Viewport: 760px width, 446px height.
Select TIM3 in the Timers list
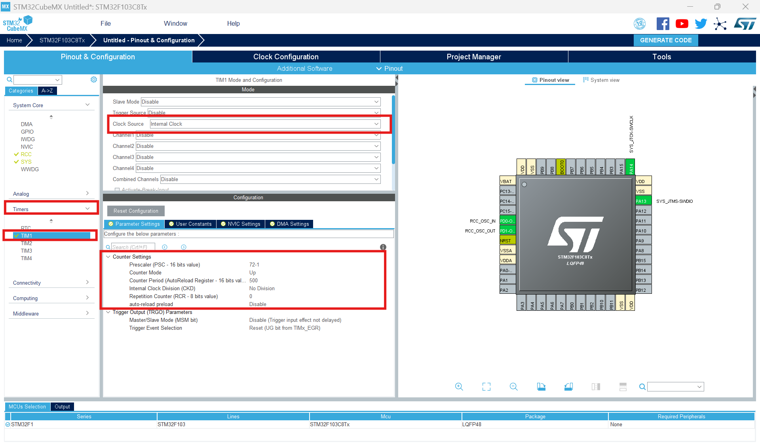pyautogui.click(x=27, y=251)
